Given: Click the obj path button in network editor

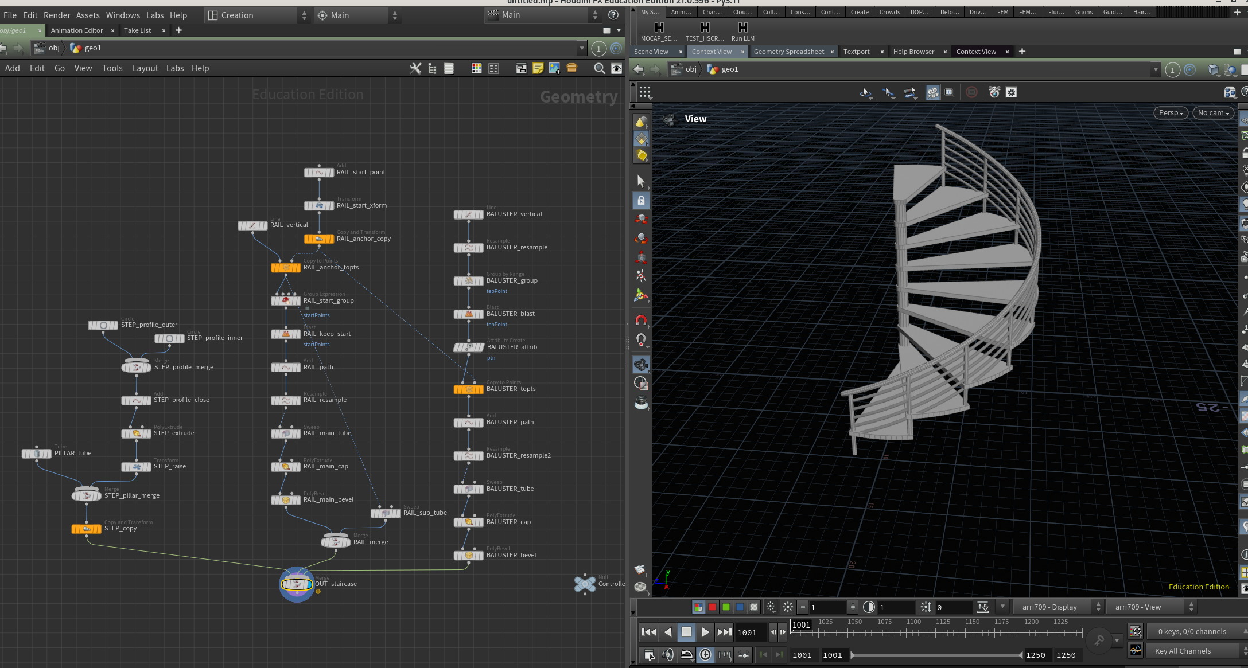Looking at the screenshot, I should tap(48, 48).
